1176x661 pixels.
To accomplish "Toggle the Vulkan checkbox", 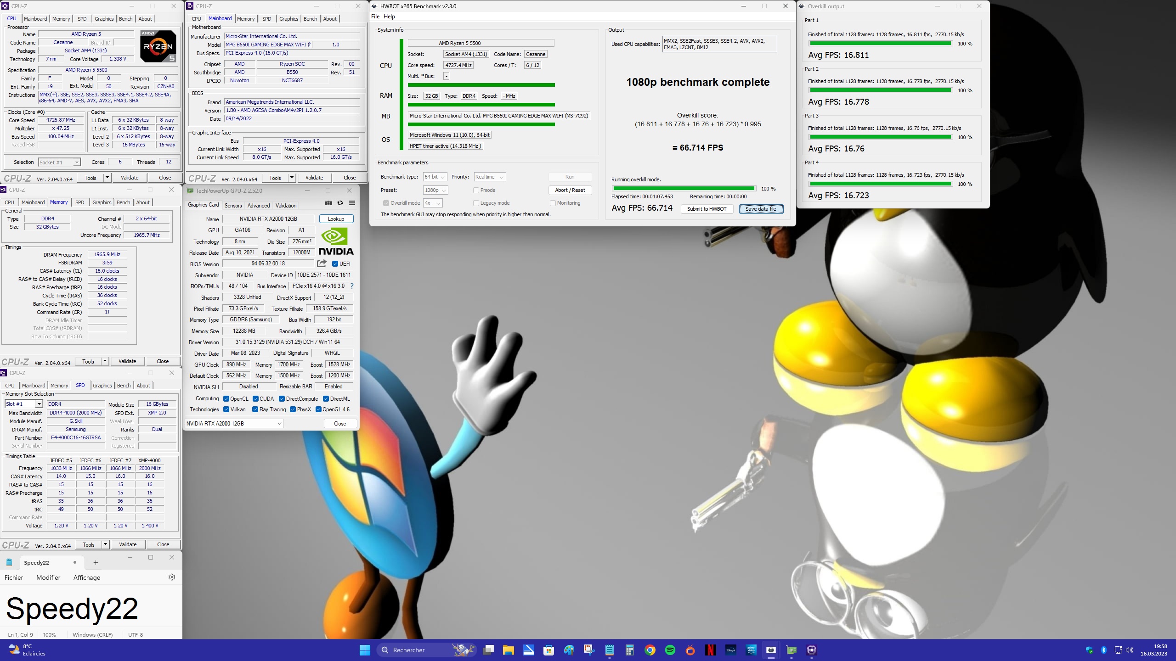I will [226, 409].
